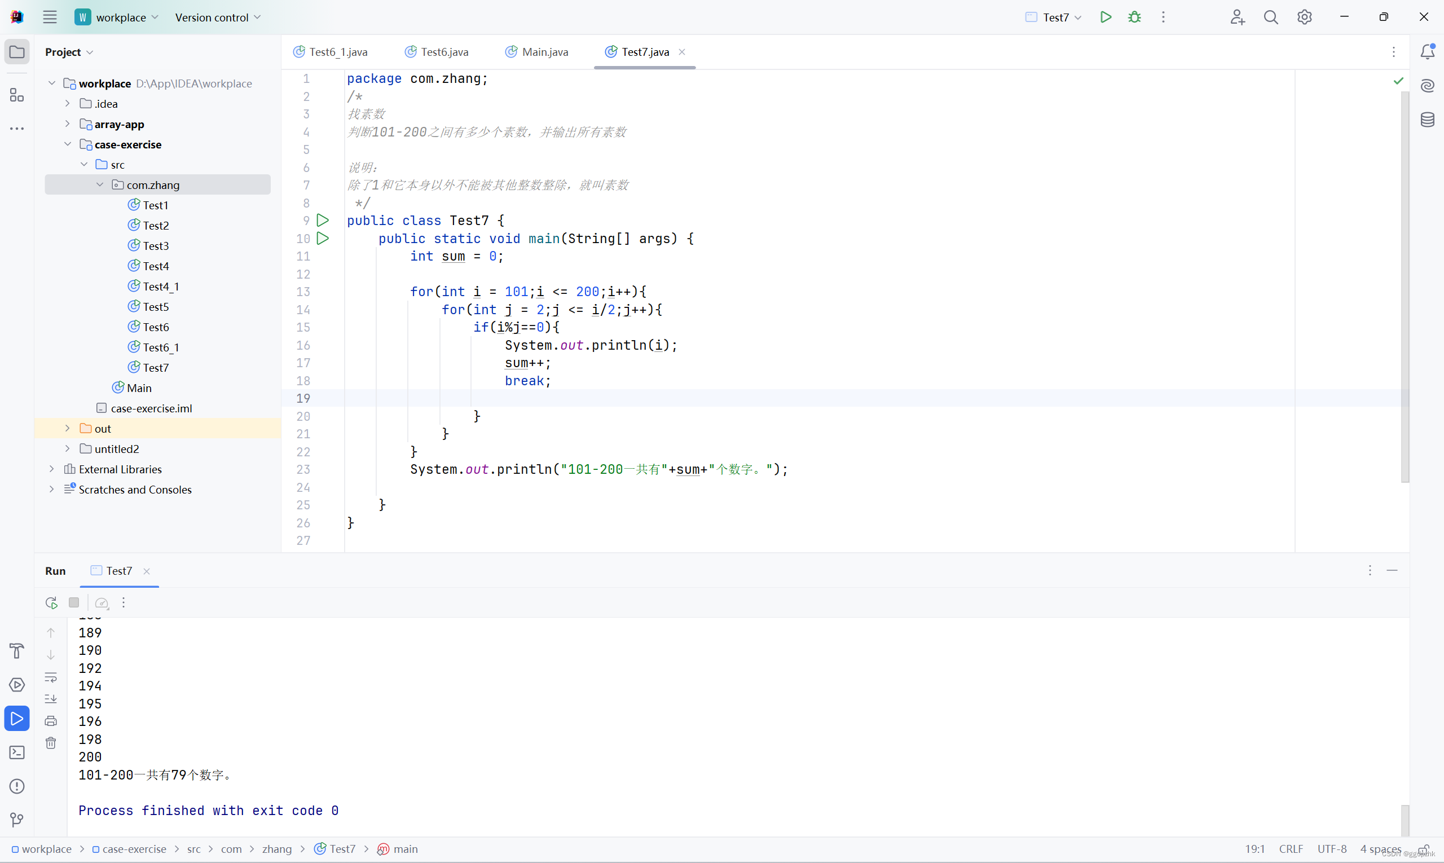Screen dimensions: 1444x863
Task: Open Notifications bell icon
Action: (x=1427, y=52)
